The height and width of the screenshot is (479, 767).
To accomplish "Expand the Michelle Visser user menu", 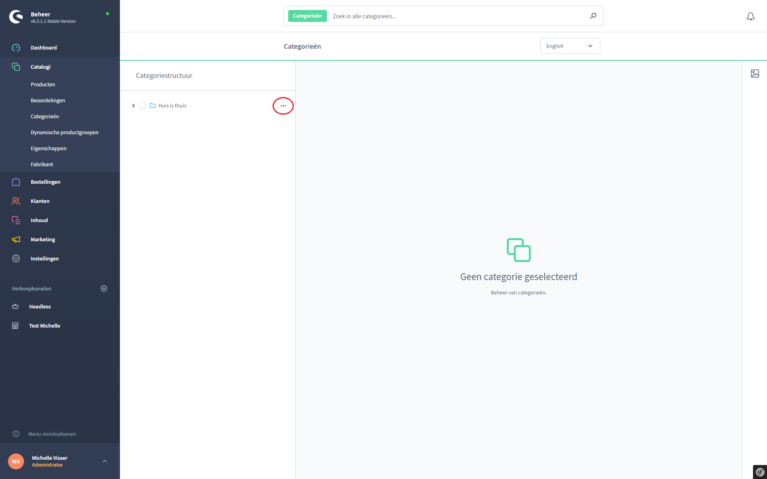I will [105, 461].
